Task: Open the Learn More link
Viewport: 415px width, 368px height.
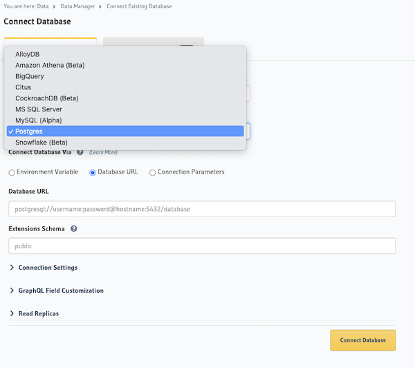Action: point(103,152)
